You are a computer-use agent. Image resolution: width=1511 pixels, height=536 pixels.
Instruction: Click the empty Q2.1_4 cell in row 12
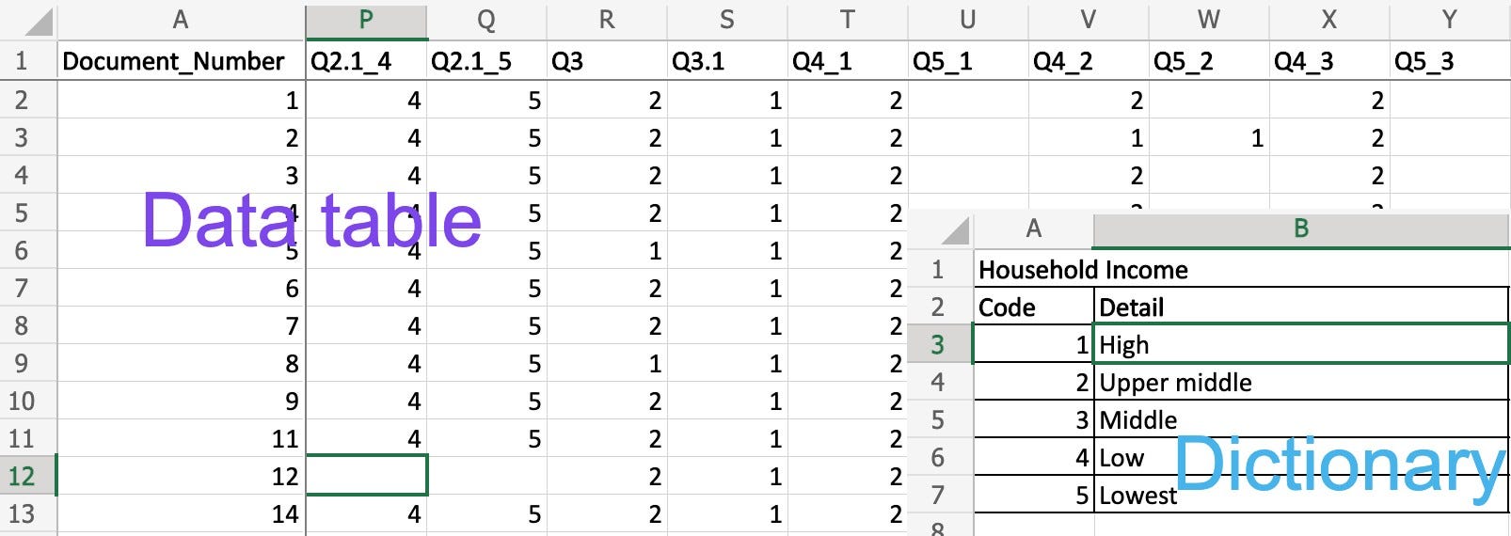(x=366, y=476)
